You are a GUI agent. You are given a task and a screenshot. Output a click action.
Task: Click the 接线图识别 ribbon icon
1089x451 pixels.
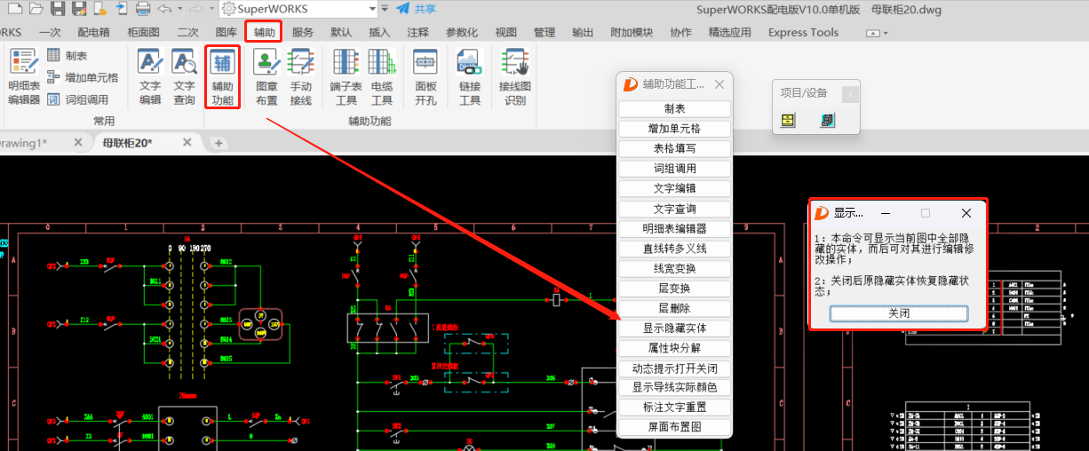[515, 79]
